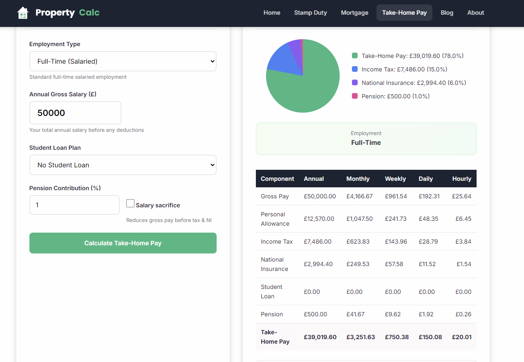Click the purple National Insurance legend swatch
Image resolution: width=524 pixels, height=362 pixels.
tap(355, 83)
